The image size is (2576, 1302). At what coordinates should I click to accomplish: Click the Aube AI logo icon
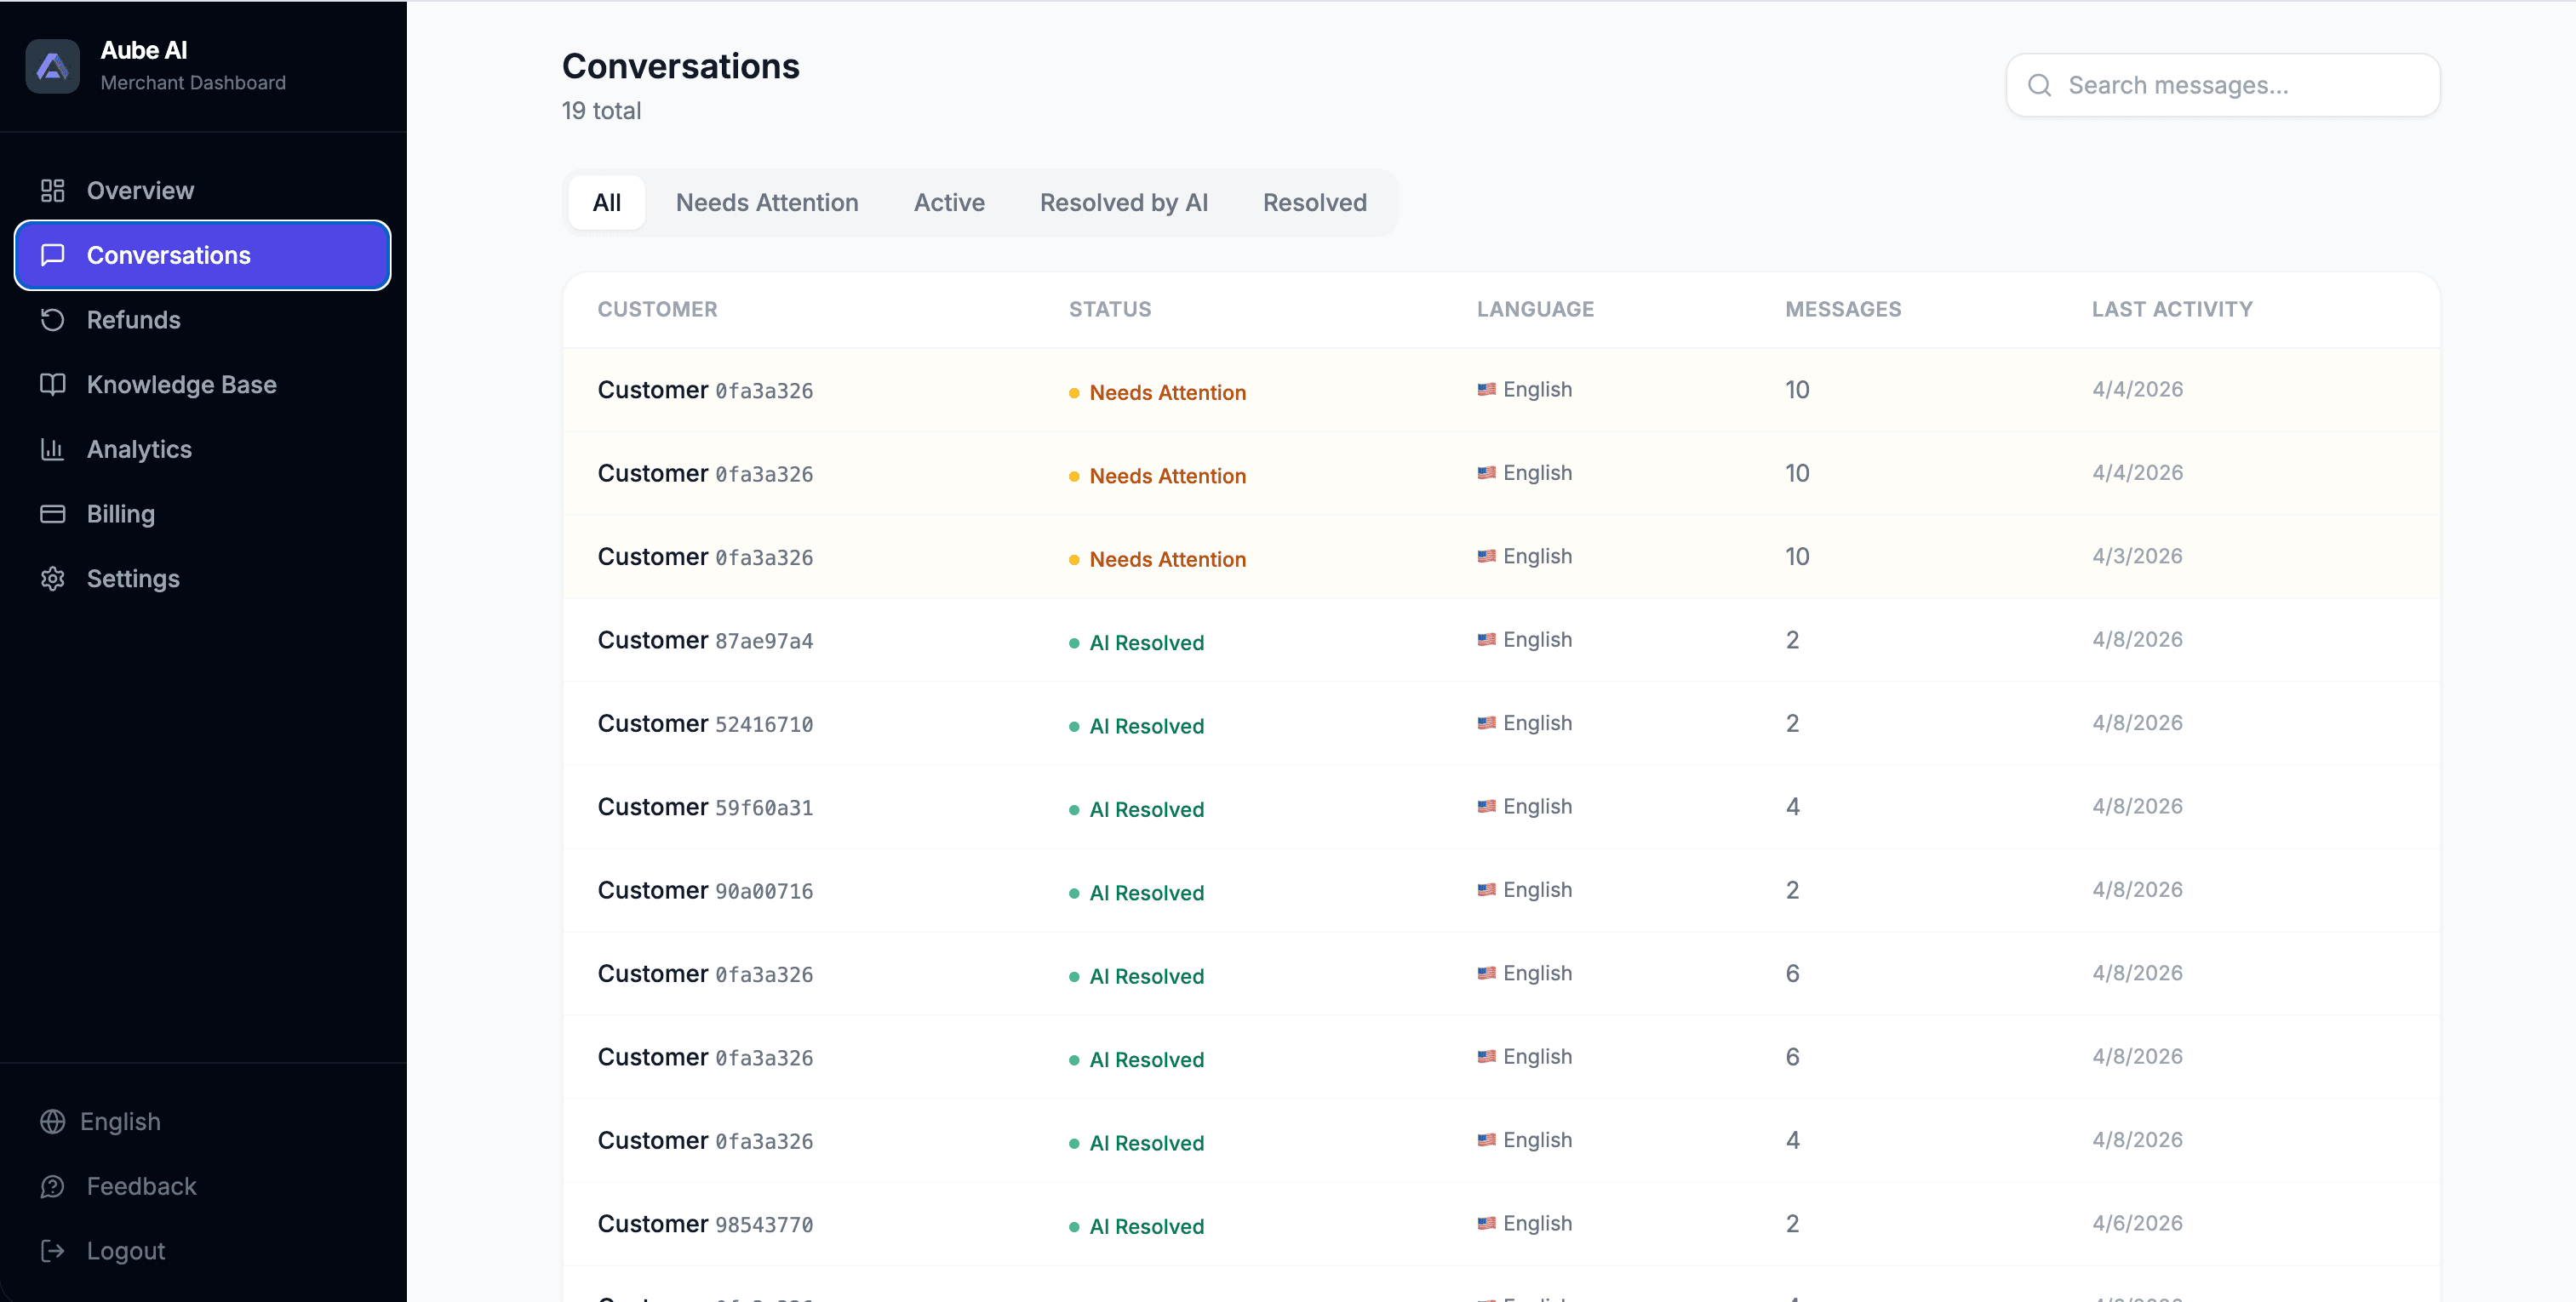click(52, 66)
